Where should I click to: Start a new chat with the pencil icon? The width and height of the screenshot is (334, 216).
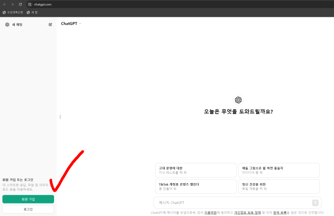click(50, 25)
